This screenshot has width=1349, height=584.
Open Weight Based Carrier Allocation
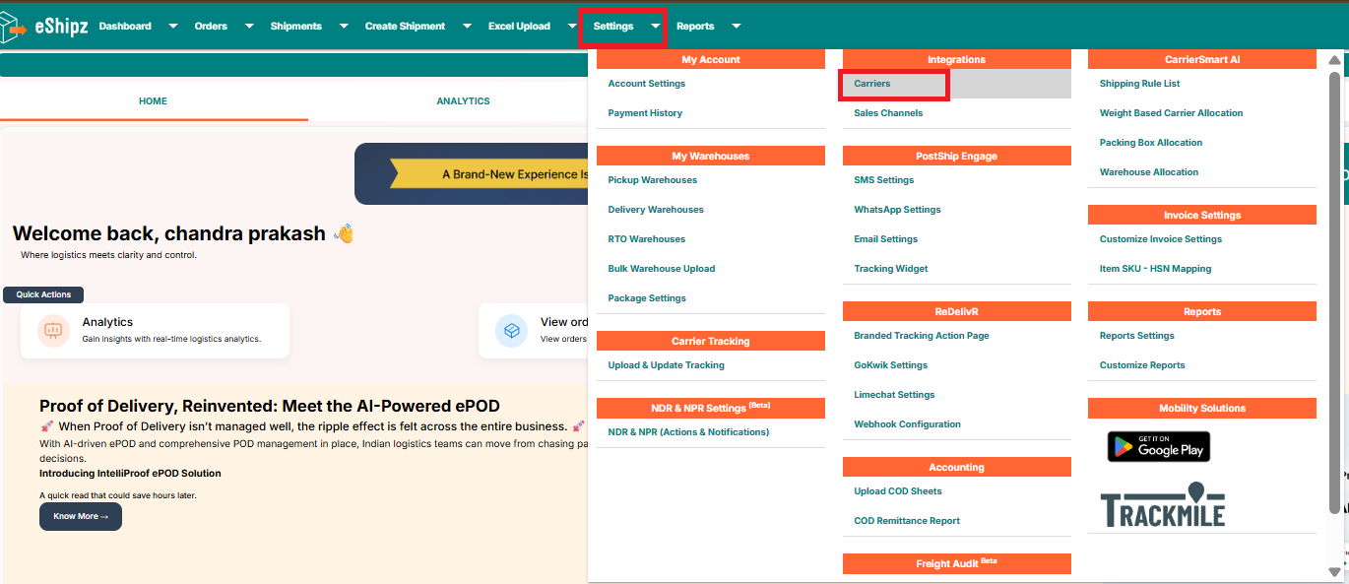[x=1172, y=113]
